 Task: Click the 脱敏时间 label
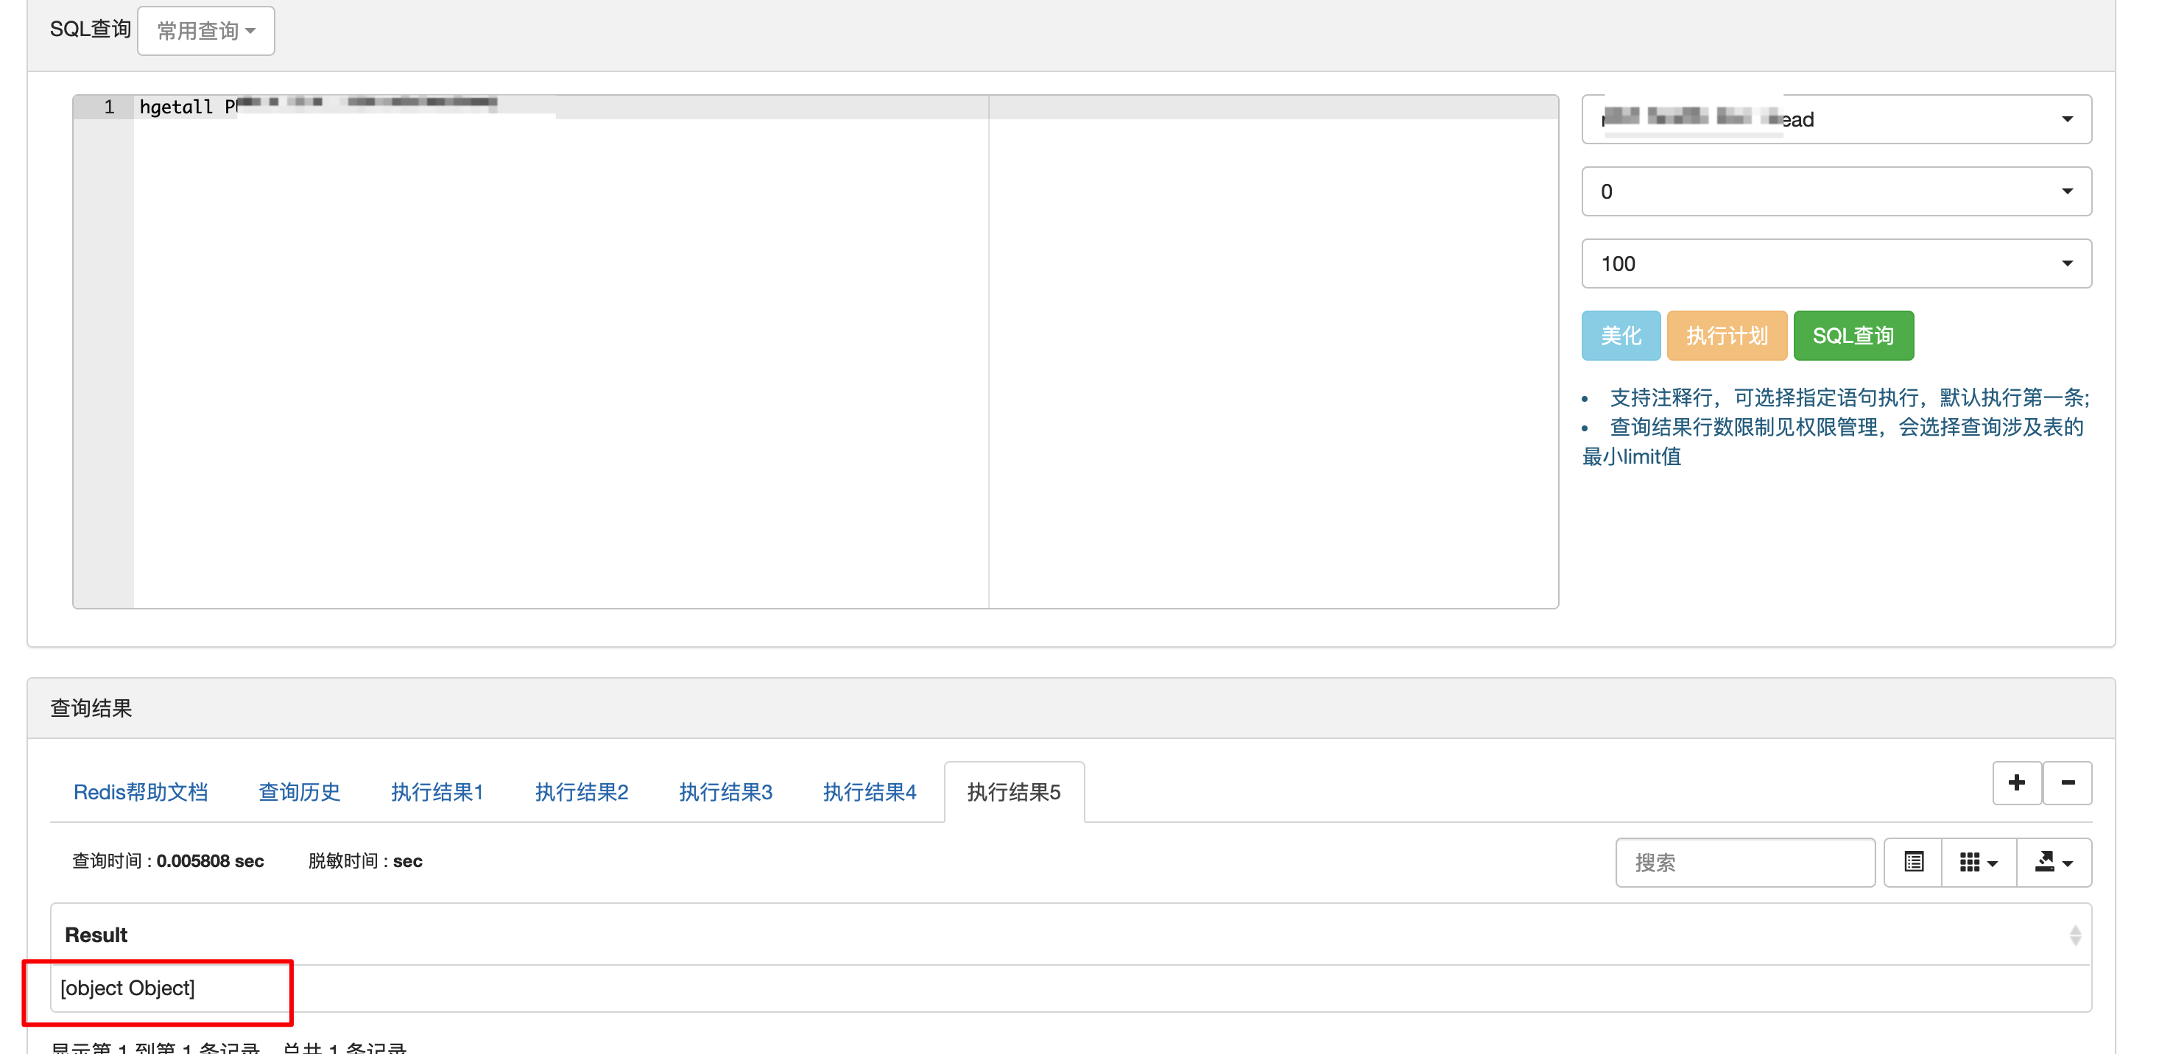pyautogui.click(x=343, y=861)
